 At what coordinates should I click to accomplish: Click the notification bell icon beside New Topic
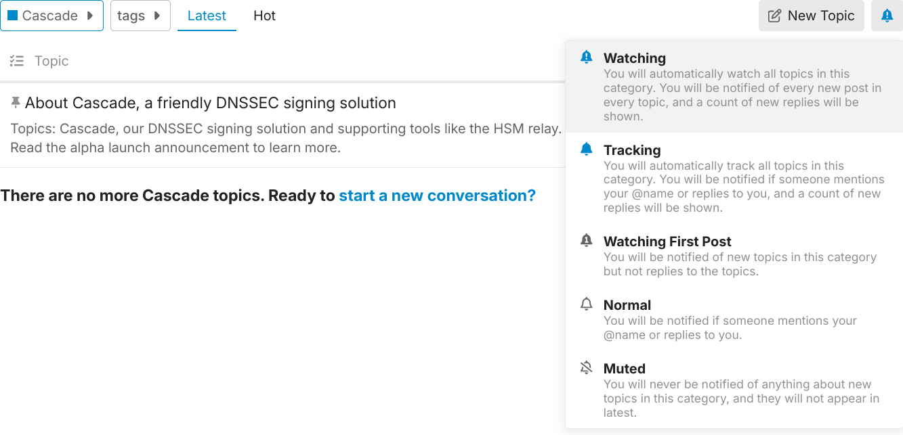887,16
